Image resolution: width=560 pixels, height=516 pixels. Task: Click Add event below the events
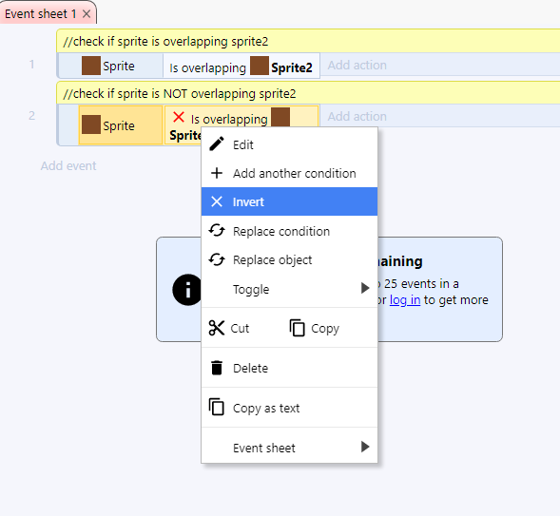click(x=68, y=166)
